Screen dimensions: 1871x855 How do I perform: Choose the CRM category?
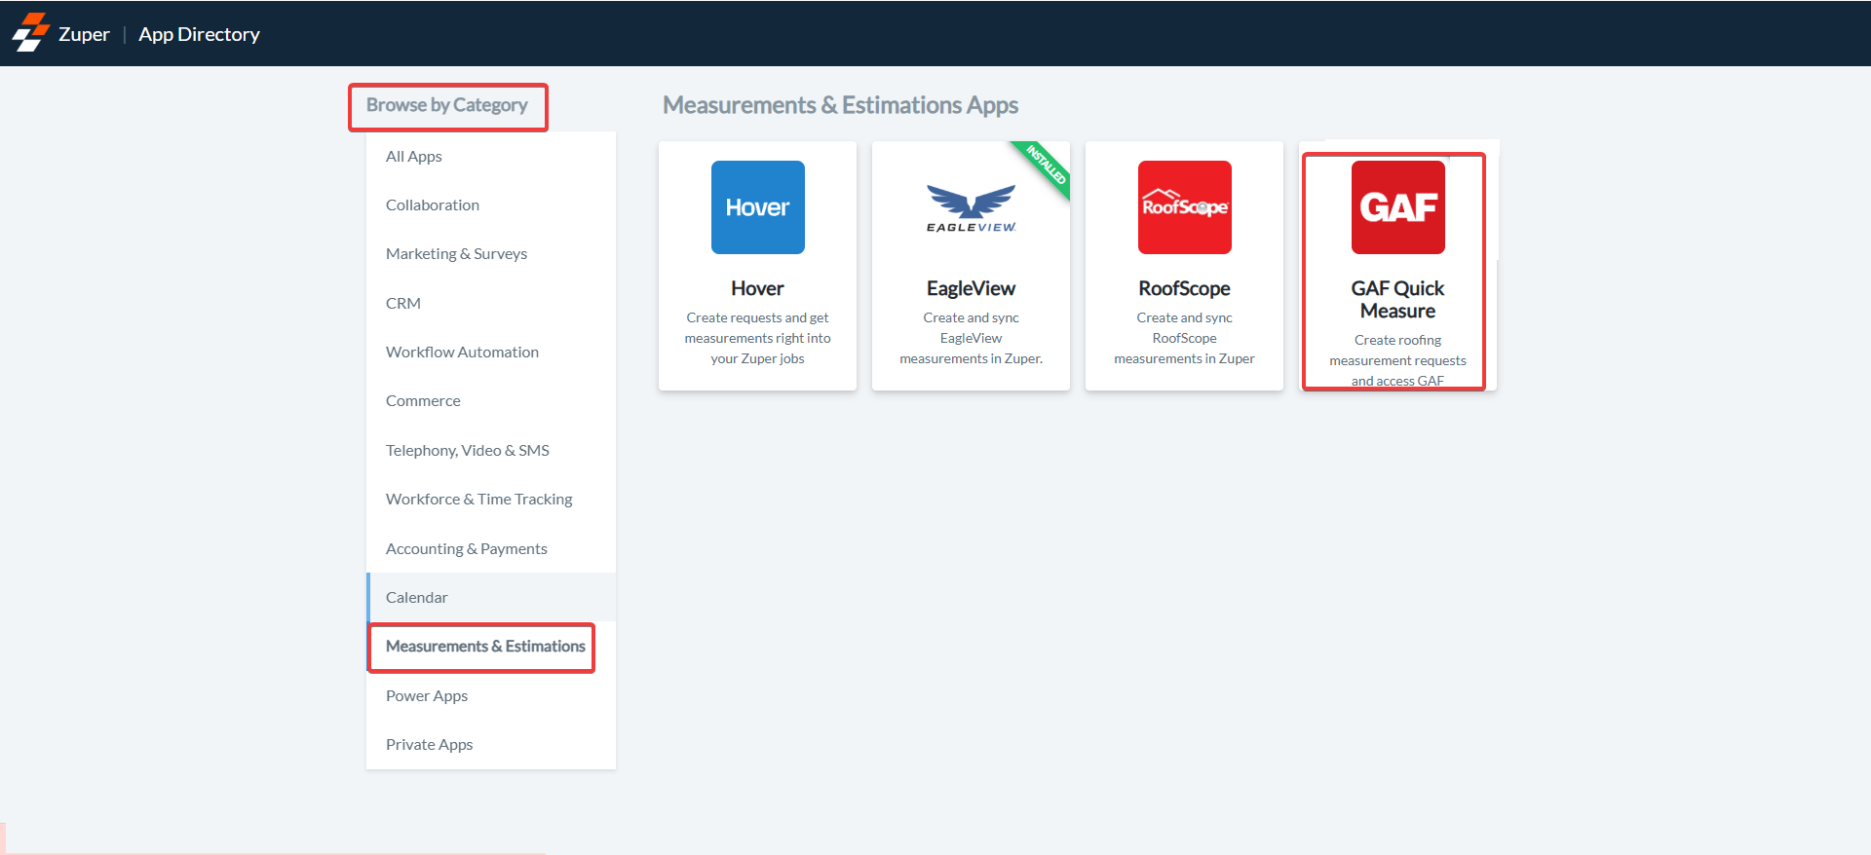click(491, 303)
